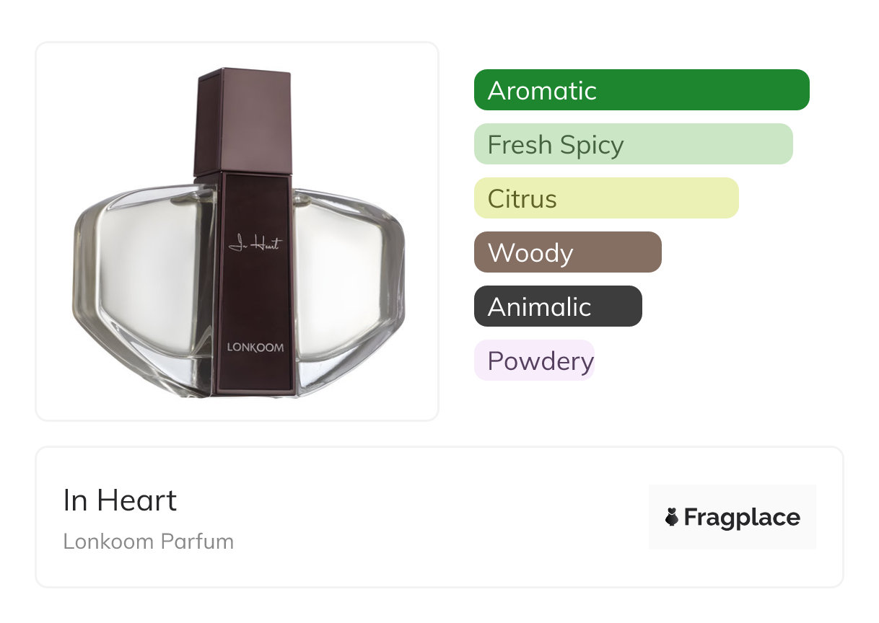Click the 'In Heart' perfume title

pos(120,500)
